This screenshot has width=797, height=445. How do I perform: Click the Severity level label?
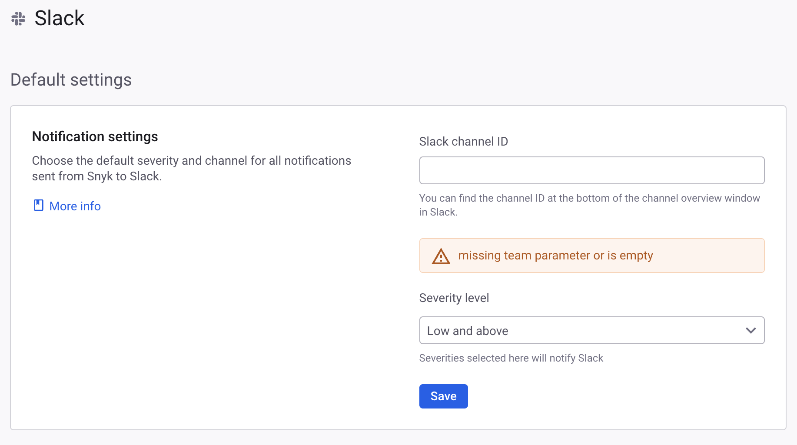[x=454, y=298]
